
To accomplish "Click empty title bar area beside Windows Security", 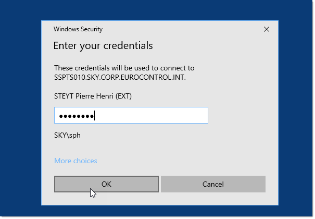I will (182, 30).
